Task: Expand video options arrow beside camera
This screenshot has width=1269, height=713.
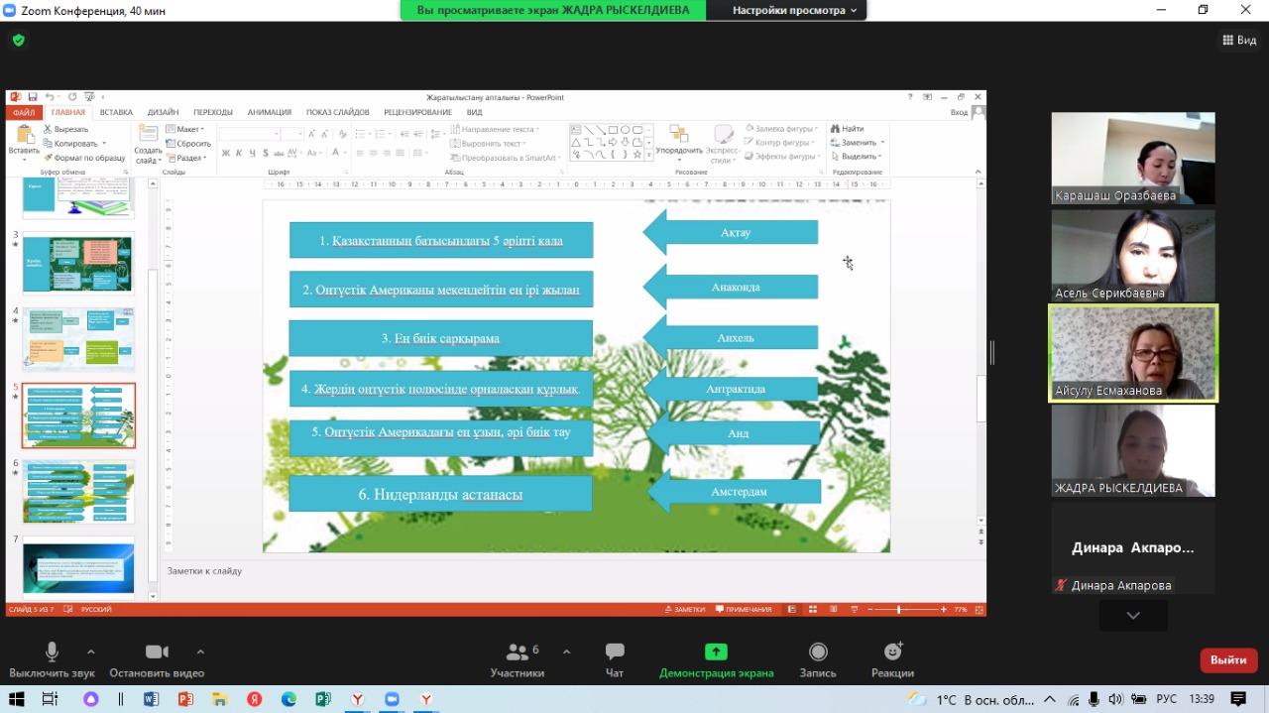Action: [x=200, y=652]
